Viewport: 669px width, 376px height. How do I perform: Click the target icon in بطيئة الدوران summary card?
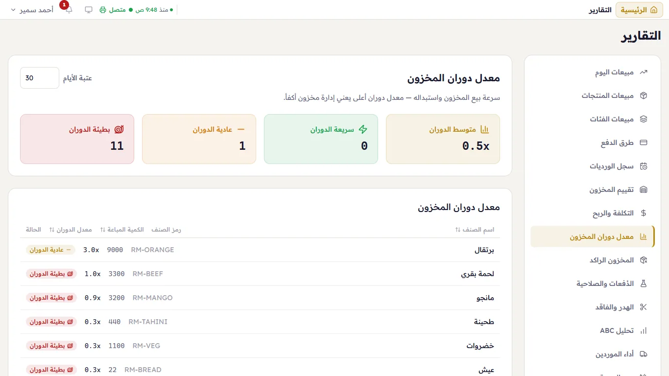point(119,130)
